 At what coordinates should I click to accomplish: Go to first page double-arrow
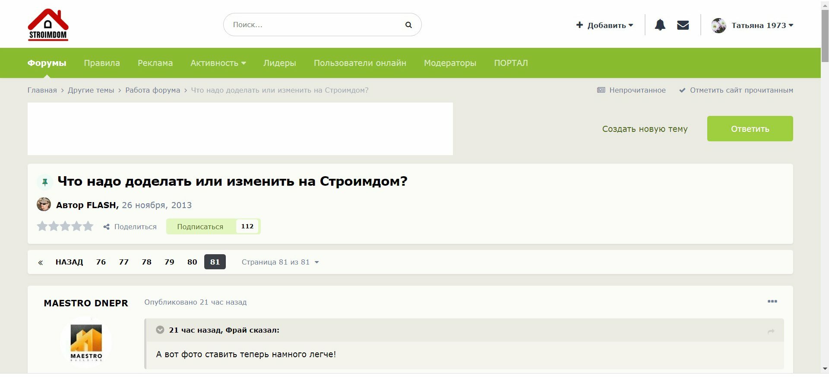(40, 262)
